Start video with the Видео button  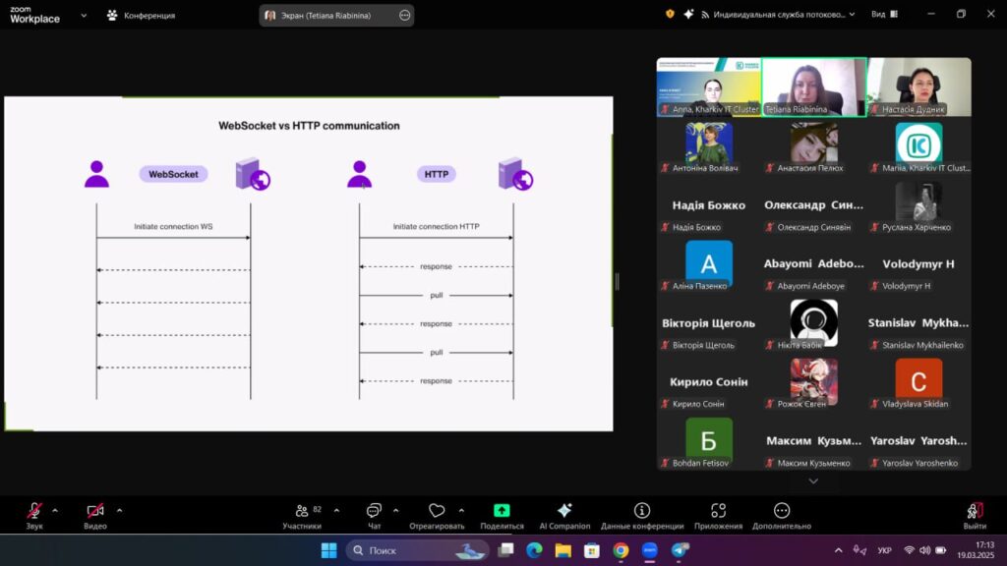point(95,515)
